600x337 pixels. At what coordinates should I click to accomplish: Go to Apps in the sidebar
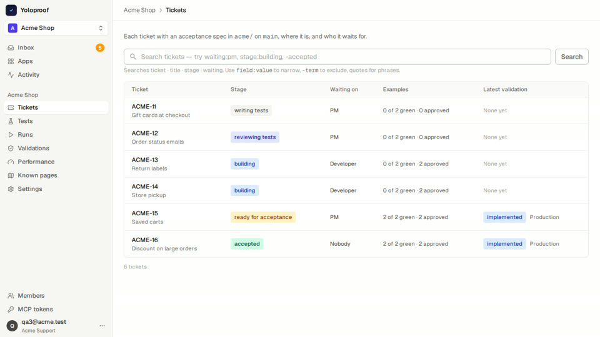coord(56,61)
